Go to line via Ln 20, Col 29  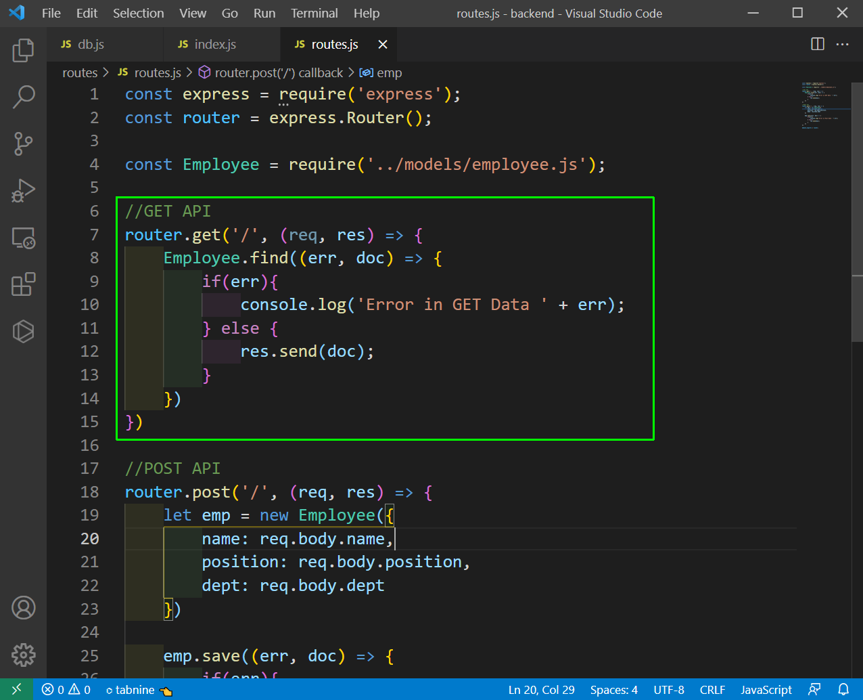[x=541, y=690]
